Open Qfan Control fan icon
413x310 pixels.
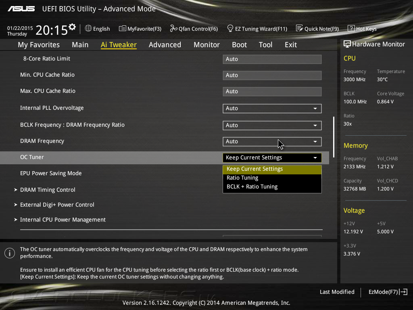[173, 29]
